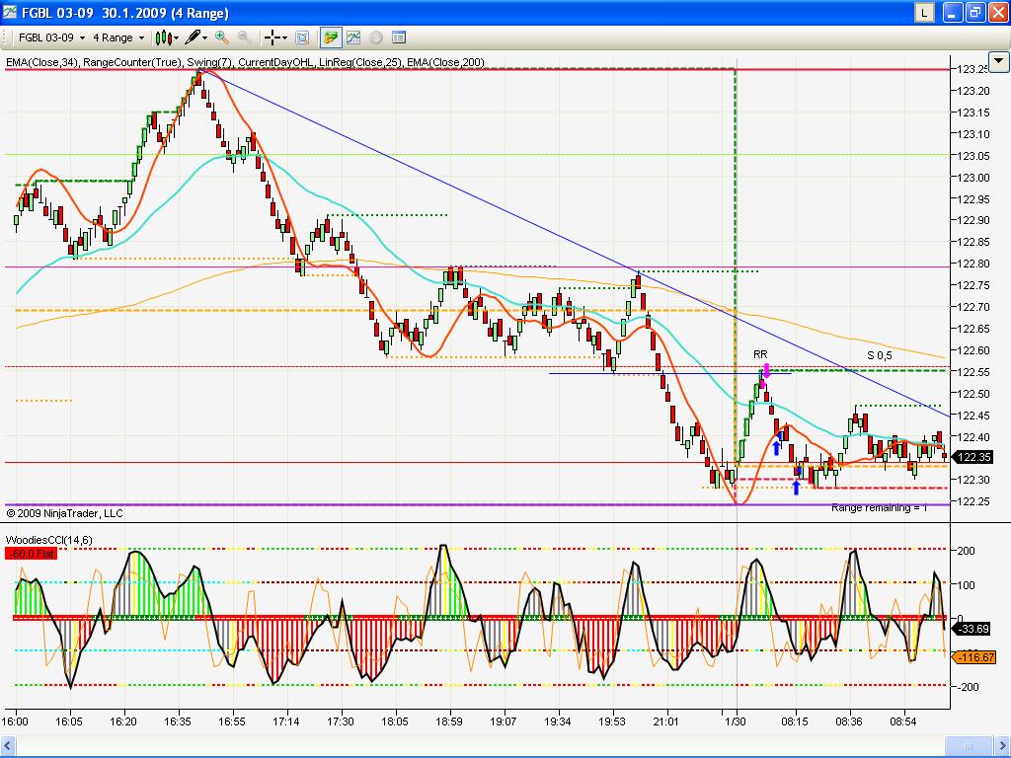Viewport: 1011px width, 758px height.
Task: Open chart style dropdown arrow beside candlesticks
Action: 176,38
